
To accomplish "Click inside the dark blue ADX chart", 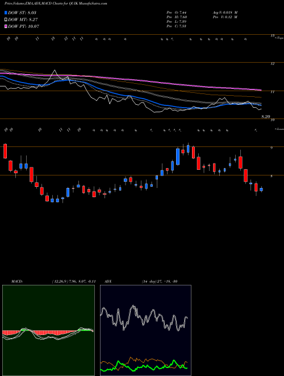I will (145, 330).
